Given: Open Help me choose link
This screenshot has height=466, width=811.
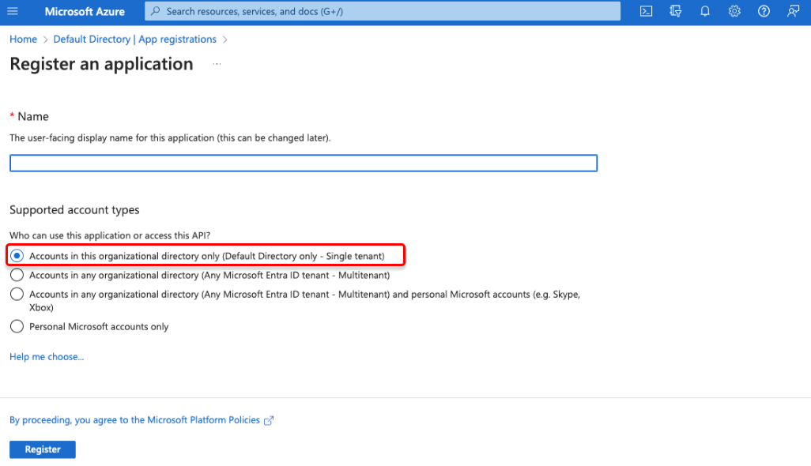Looking at the screenshot, I should (x=46, y=356).
